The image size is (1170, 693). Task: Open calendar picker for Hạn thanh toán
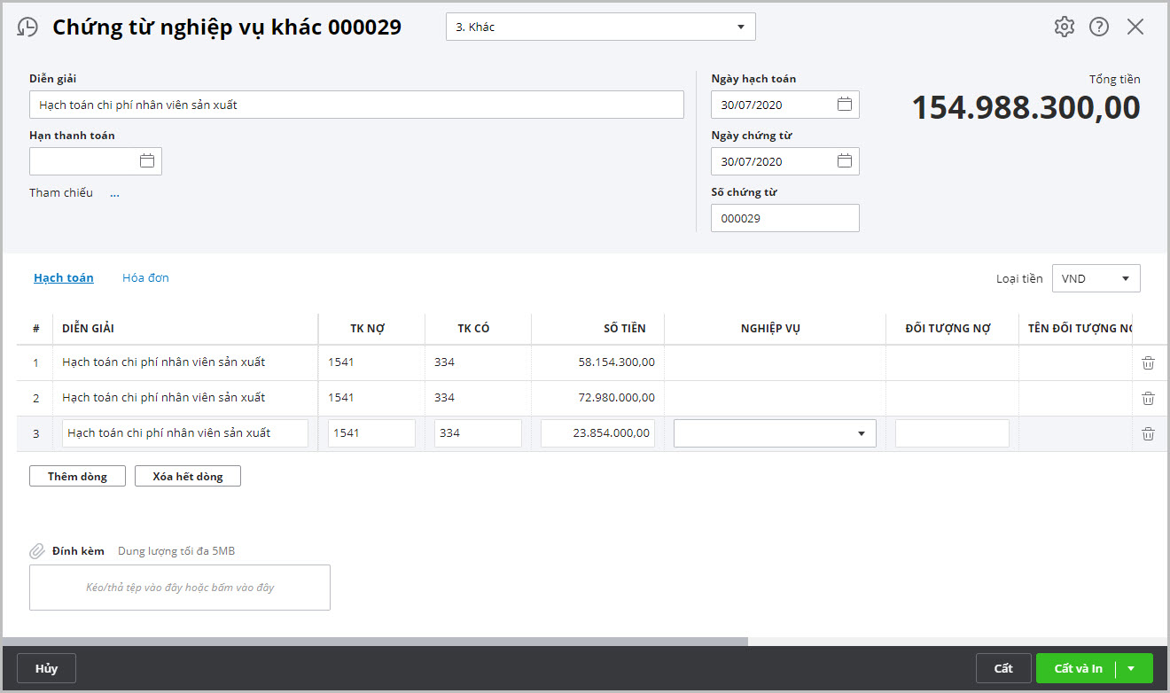click(x=147, y=161)
